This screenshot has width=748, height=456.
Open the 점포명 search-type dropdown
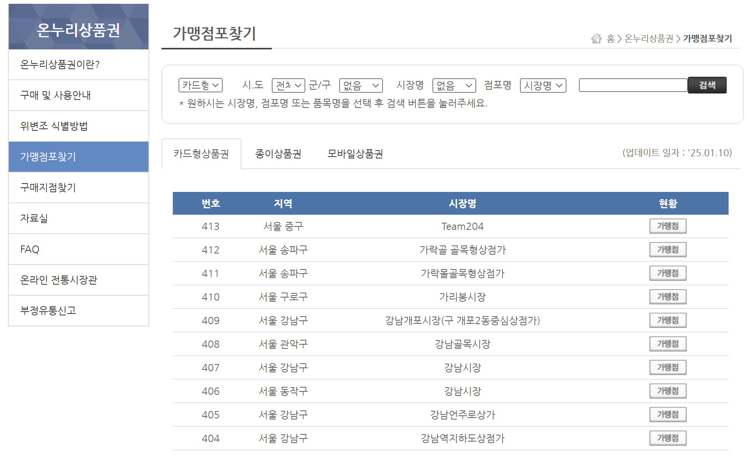tap(543, 85)
